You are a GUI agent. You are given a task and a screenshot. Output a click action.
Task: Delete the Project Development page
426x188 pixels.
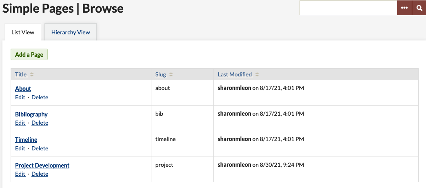point(40,174)
